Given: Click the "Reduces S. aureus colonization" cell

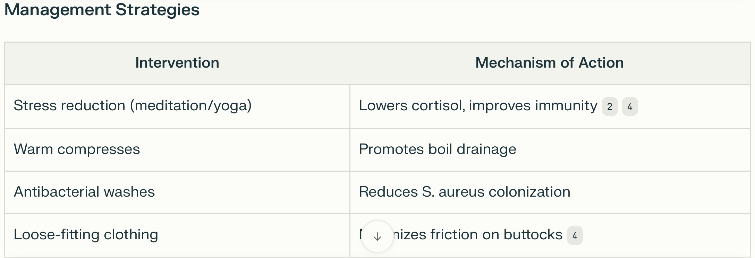Looking at the screenshot, I should [x=550, y=192].
